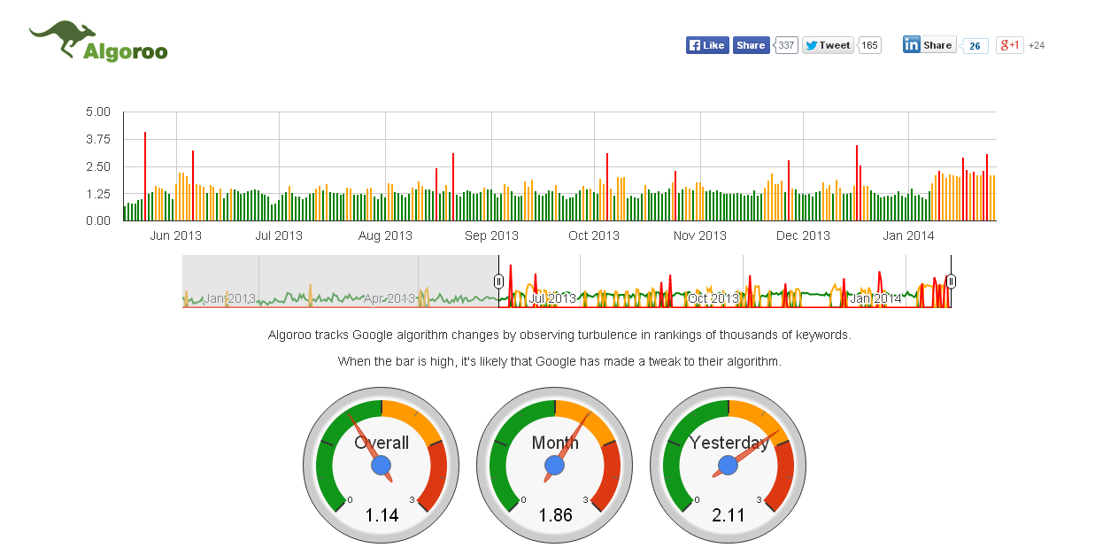This screenshot has height=548, width=1118.
Task: Open the Tweet count 165 bubble
Action: (x=869, y=45)
